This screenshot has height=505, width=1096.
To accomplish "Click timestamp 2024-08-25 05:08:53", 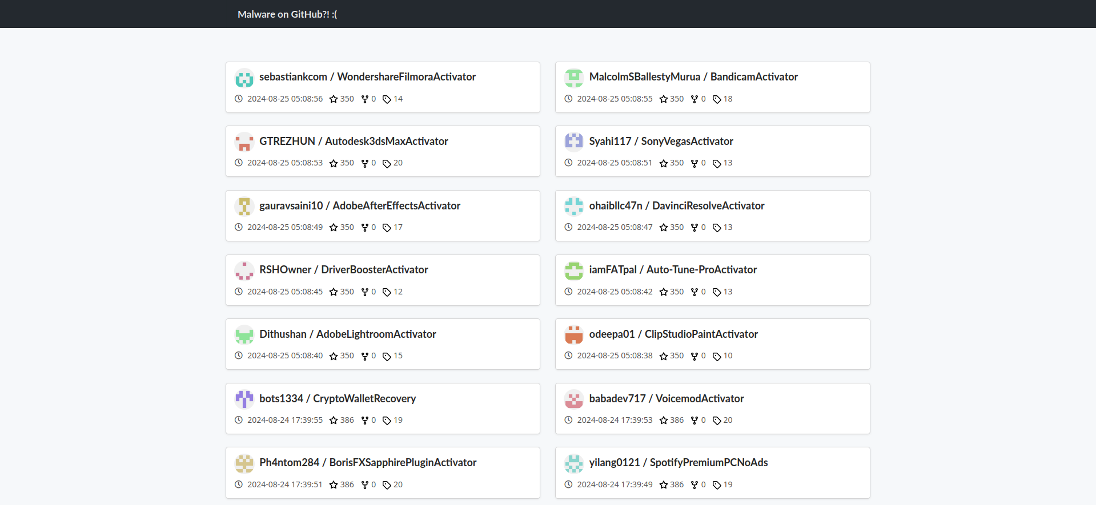I will 285,163.
